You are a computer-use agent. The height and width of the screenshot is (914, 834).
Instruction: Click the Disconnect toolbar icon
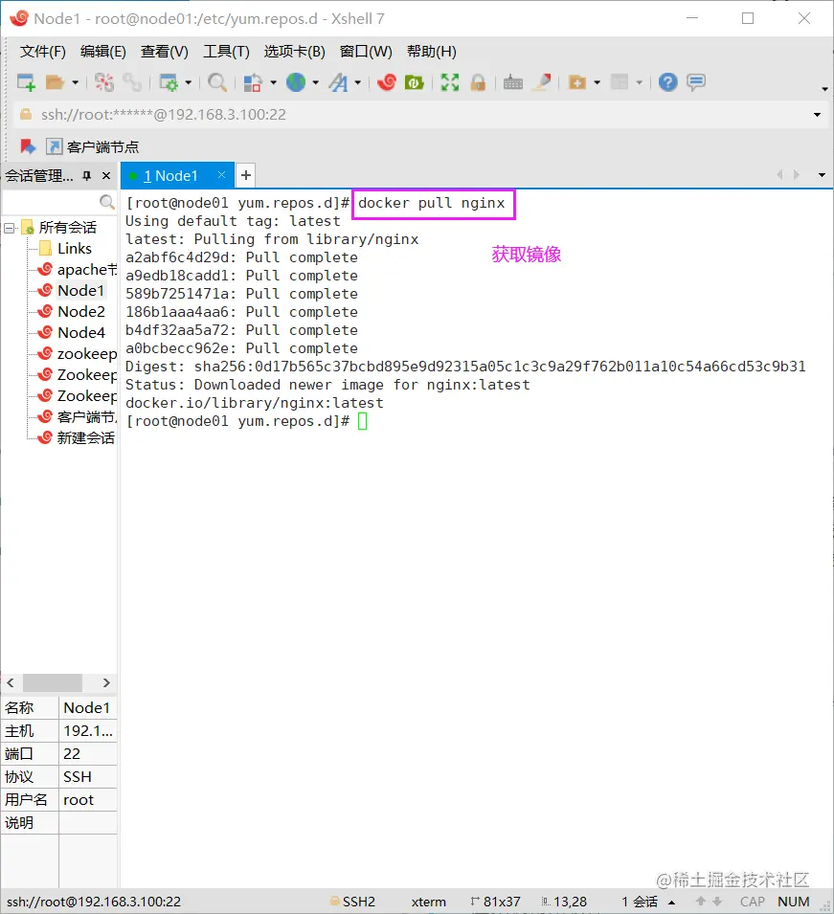tap(103, 82)
